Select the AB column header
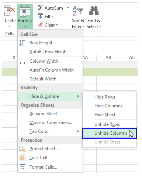This screenshot has width=142, height=176. pyautogui.click(x=108, y=58)
